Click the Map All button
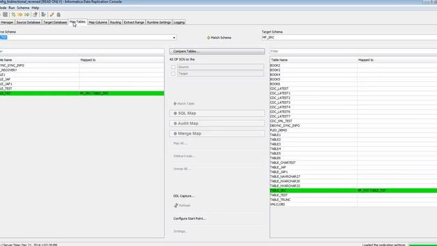Image resolution: width=437 pixels, height=246 pixels. point(180,143)
